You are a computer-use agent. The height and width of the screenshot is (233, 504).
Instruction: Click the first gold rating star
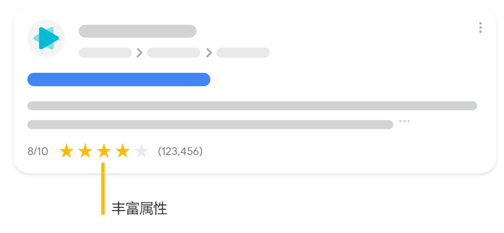(x=66, y=151)
